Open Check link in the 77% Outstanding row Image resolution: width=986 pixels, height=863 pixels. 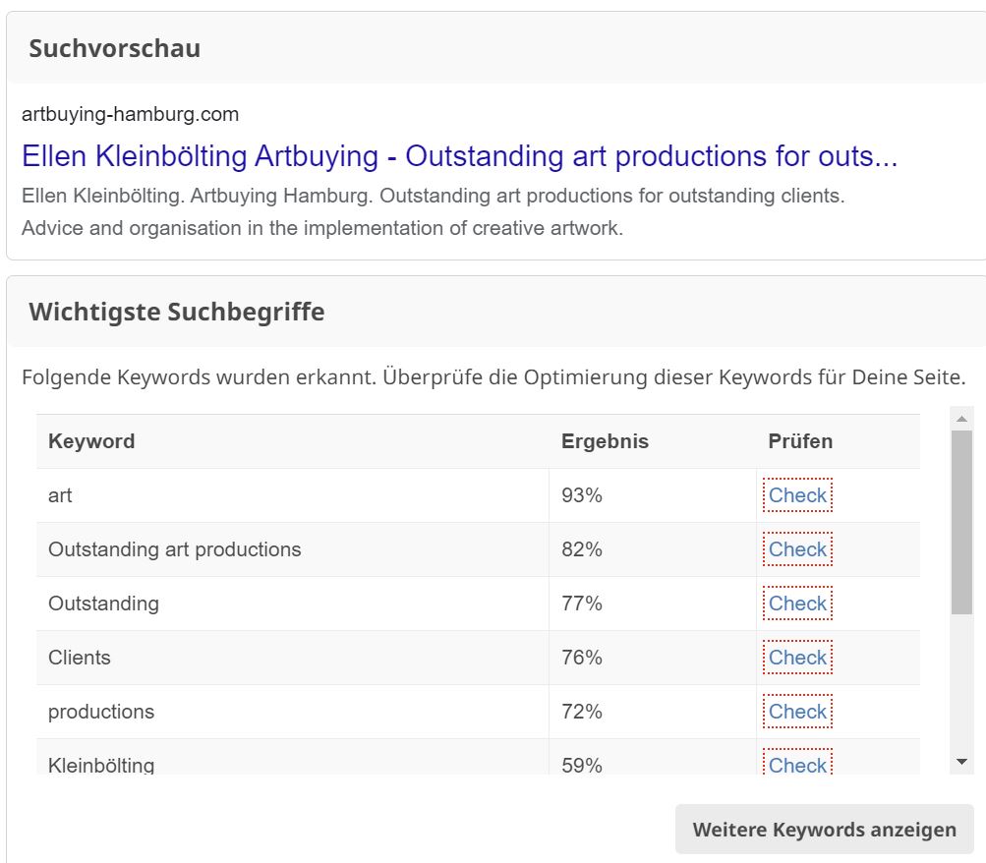(797, 604)
